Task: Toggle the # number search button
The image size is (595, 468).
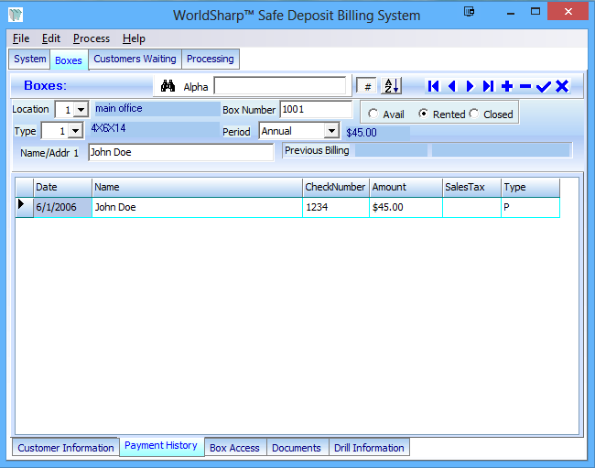Action: pos(366,86)
